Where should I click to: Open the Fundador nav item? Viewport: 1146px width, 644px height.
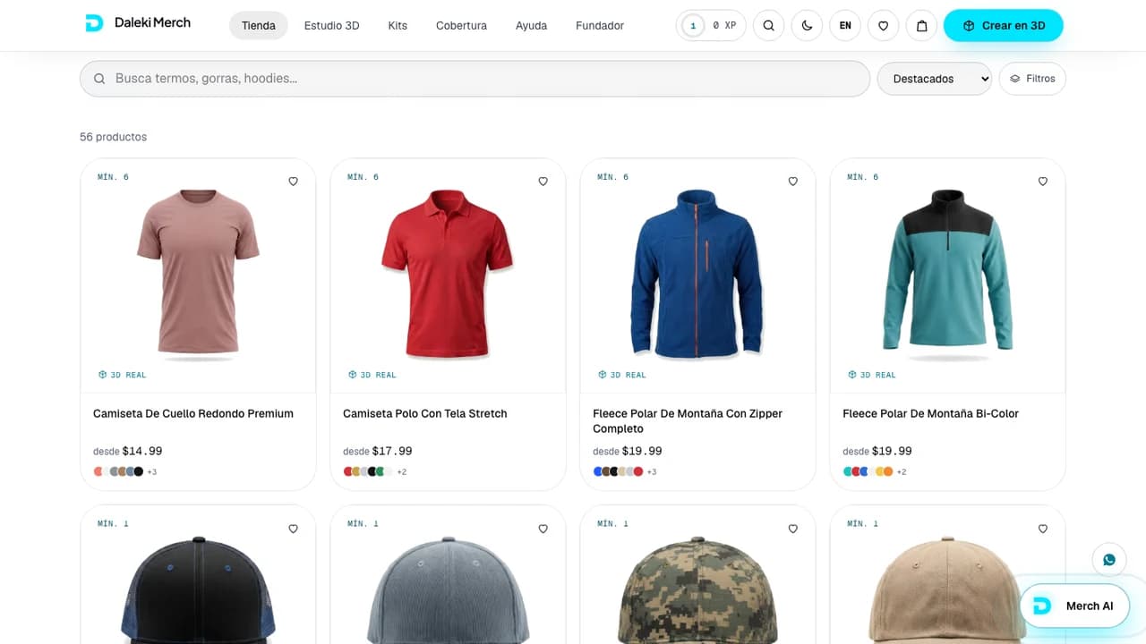click(600, 26)
